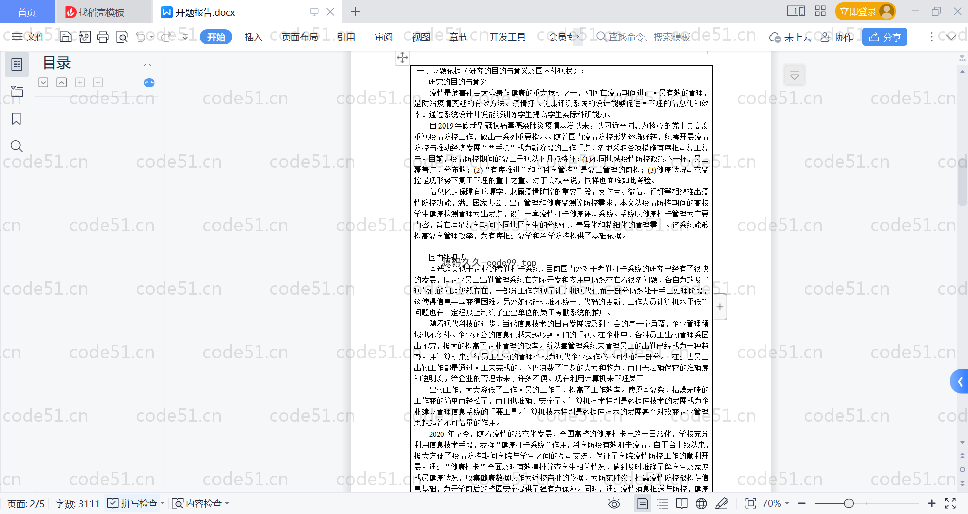This screenshot has height=514, width=968.
Task: Open the window layout switcher icon in title bar
Action: [x=796, y=11]
